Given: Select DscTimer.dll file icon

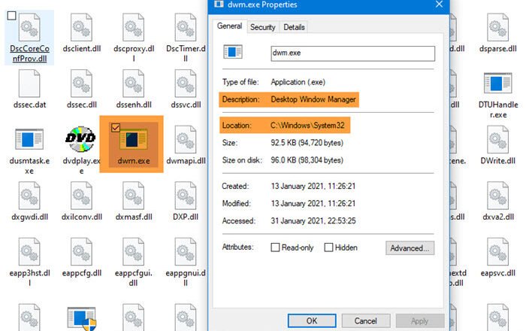Looking at the screenshot, I should pyautogui.click(x=186, y=28).
